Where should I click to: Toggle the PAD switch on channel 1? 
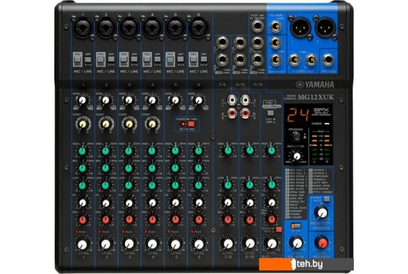78,59
